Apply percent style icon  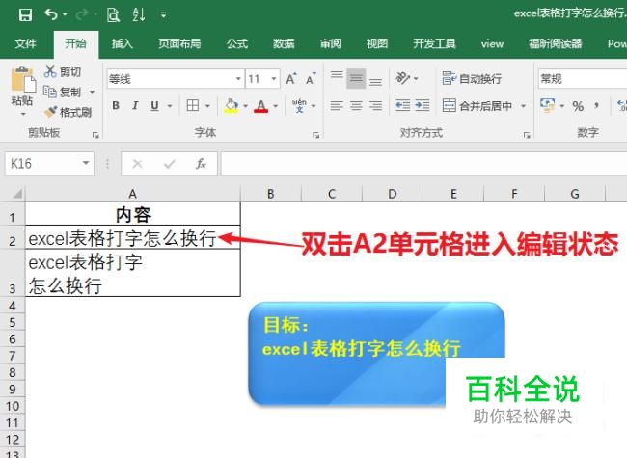coord(578,106)
